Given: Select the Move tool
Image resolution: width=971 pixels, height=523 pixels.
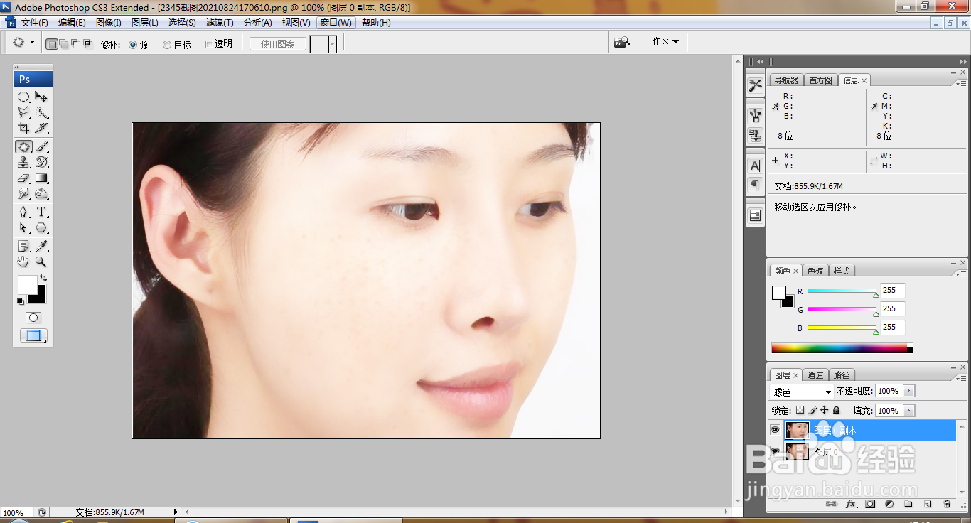Looking at the screenshot, I should [x=41, y=97].
